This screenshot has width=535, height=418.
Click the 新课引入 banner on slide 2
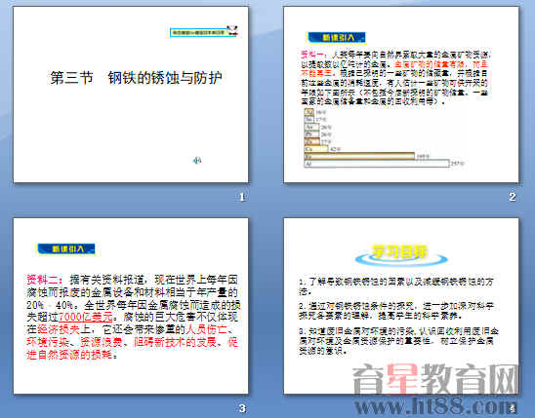click(x=337, y=37)
